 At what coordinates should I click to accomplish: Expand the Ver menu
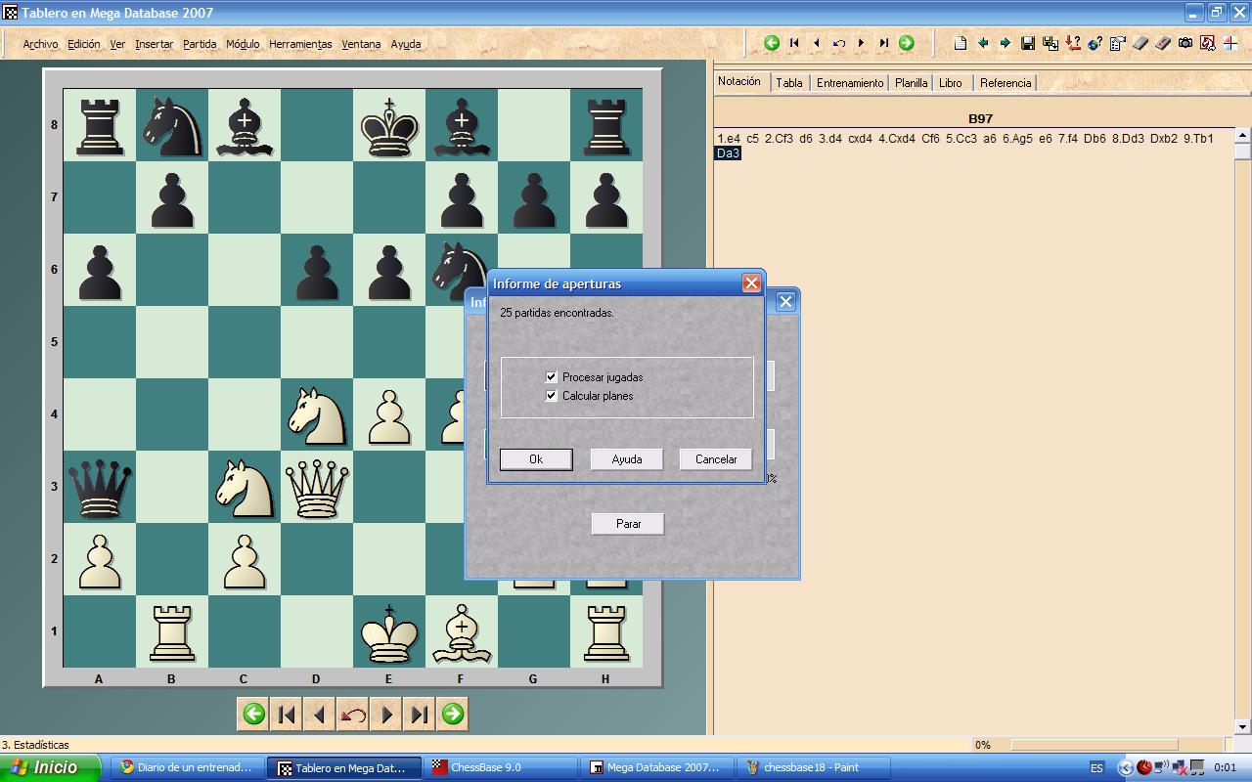[x=116, y=44]
